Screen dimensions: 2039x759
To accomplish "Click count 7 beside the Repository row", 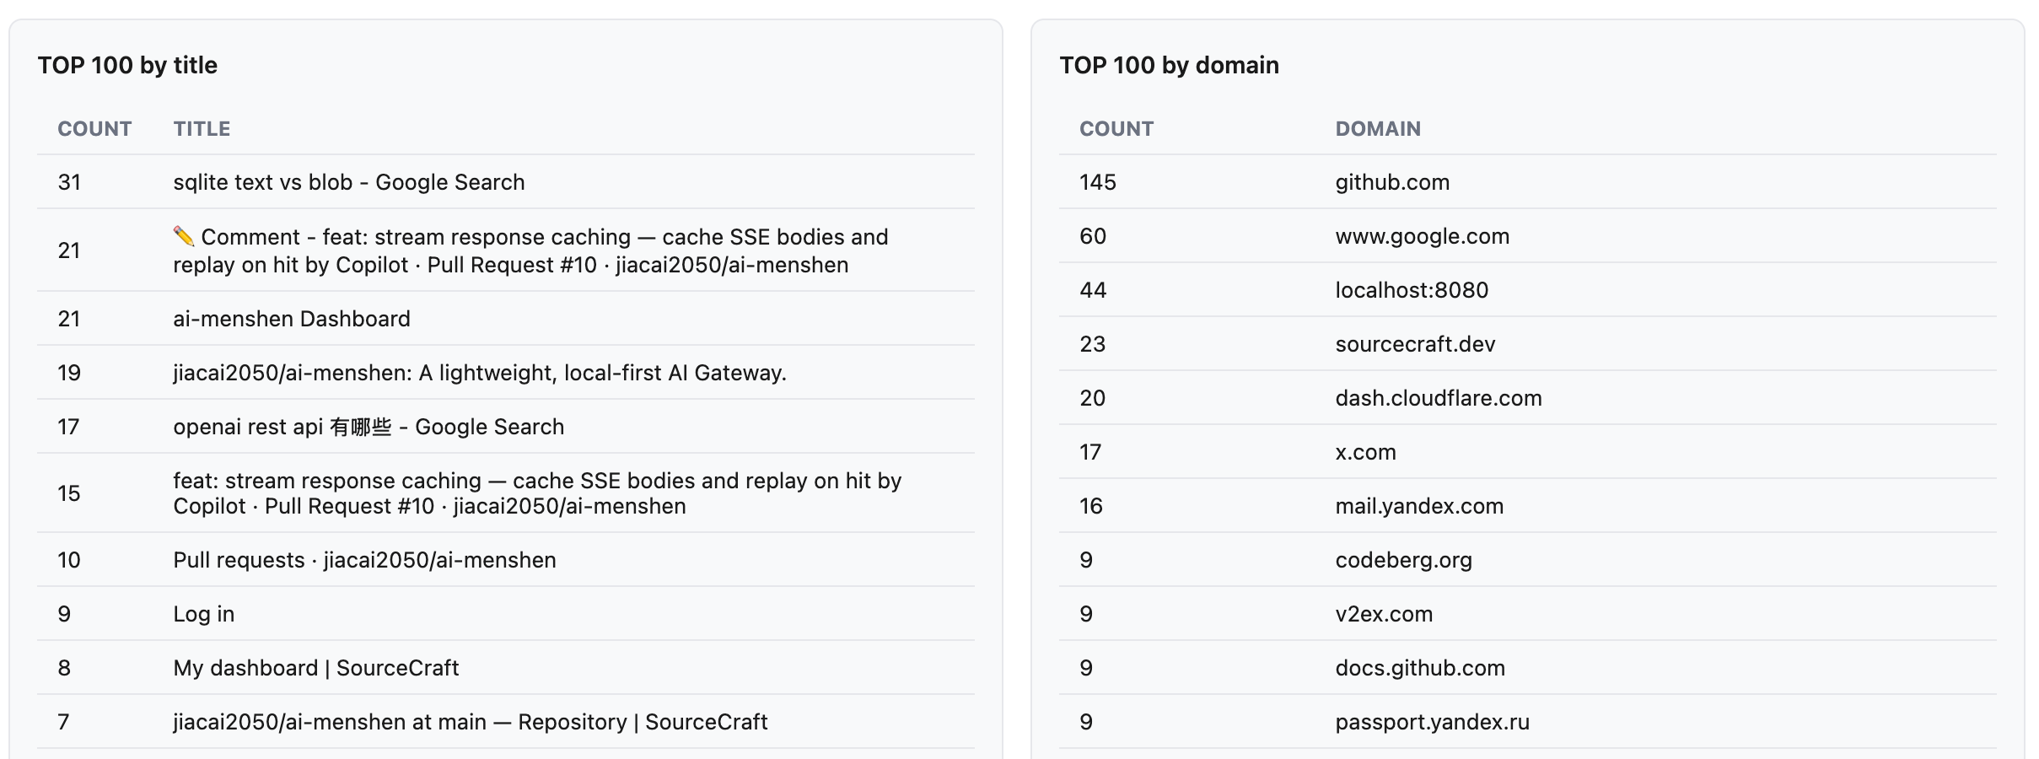I will (x=64, y=722).
